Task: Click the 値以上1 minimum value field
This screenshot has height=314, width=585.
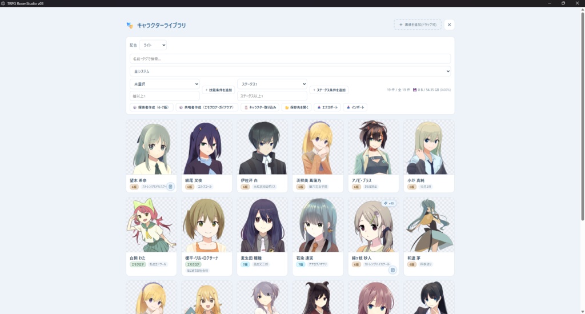Action: [165, 96]
